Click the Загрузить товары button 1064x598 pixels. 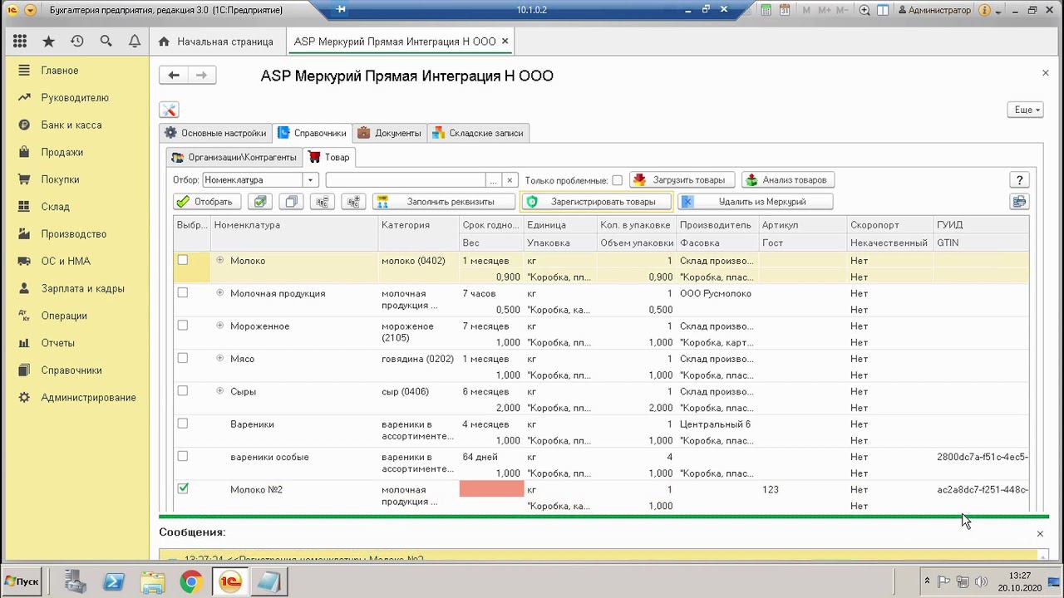pyautogui.click(x=682, y=180)
